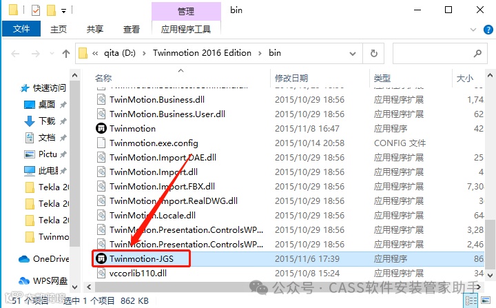Select the Twinmotion.exe.config file
Image resolution: width=496 pixels, height=308 pixels.
pos(154,143)
